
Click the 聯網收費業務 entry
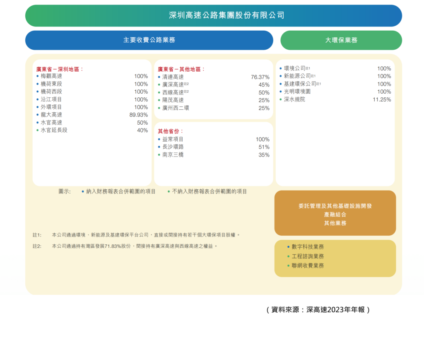click(308, 266)
